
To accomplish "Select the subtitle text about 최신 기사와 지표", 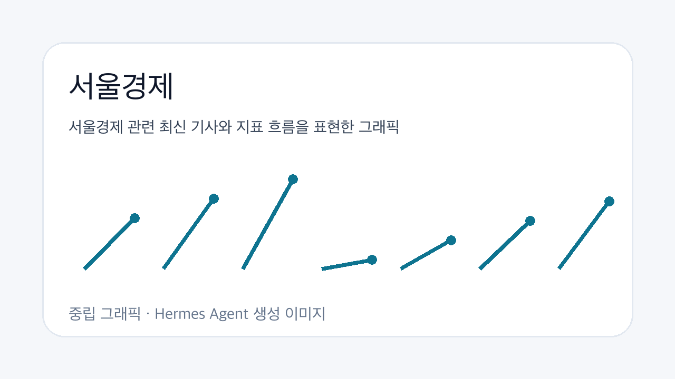I will point(234,127).
